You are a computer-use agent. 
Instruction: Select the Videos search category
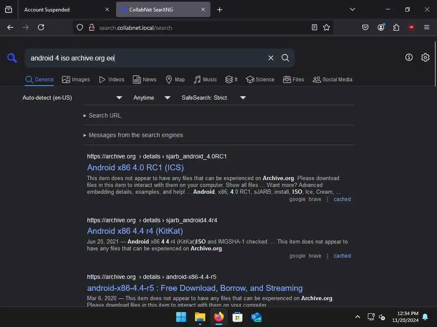point(111,80)
